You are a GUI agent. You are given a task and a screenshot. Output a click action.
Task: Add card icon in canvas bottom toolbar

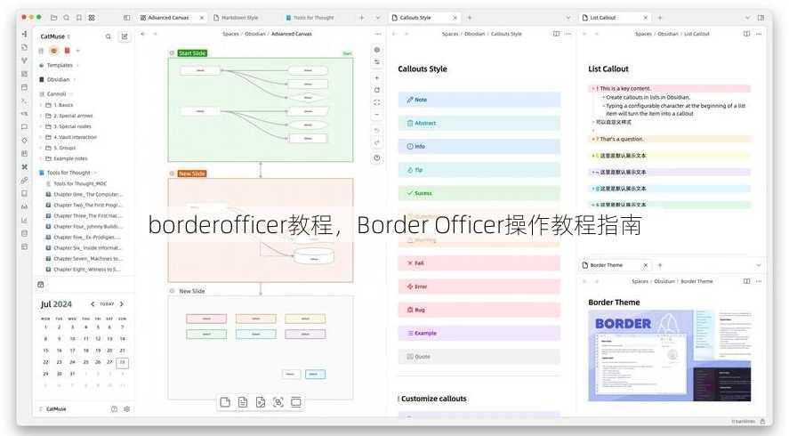[225, 402]
